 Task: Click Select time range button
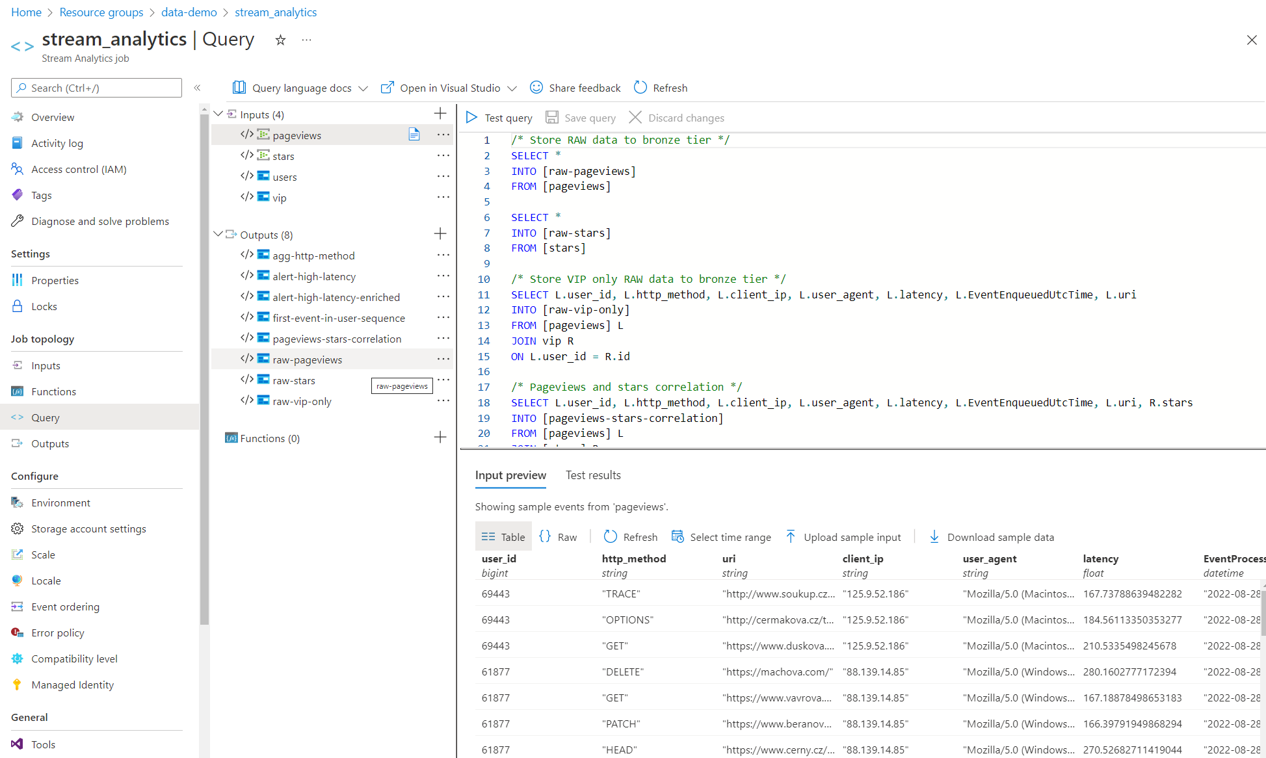[721, 537]
